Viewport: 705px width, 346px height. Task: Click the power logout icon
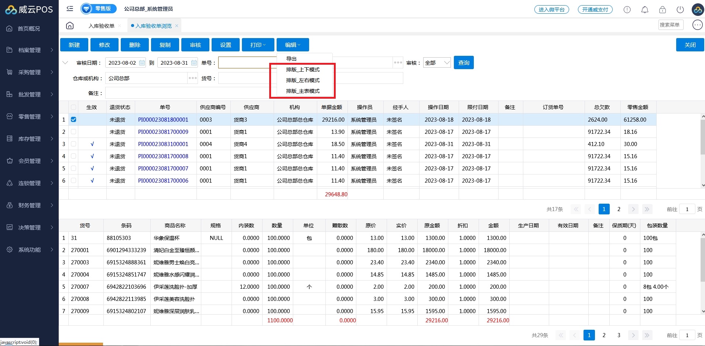[x=680, y=10]
